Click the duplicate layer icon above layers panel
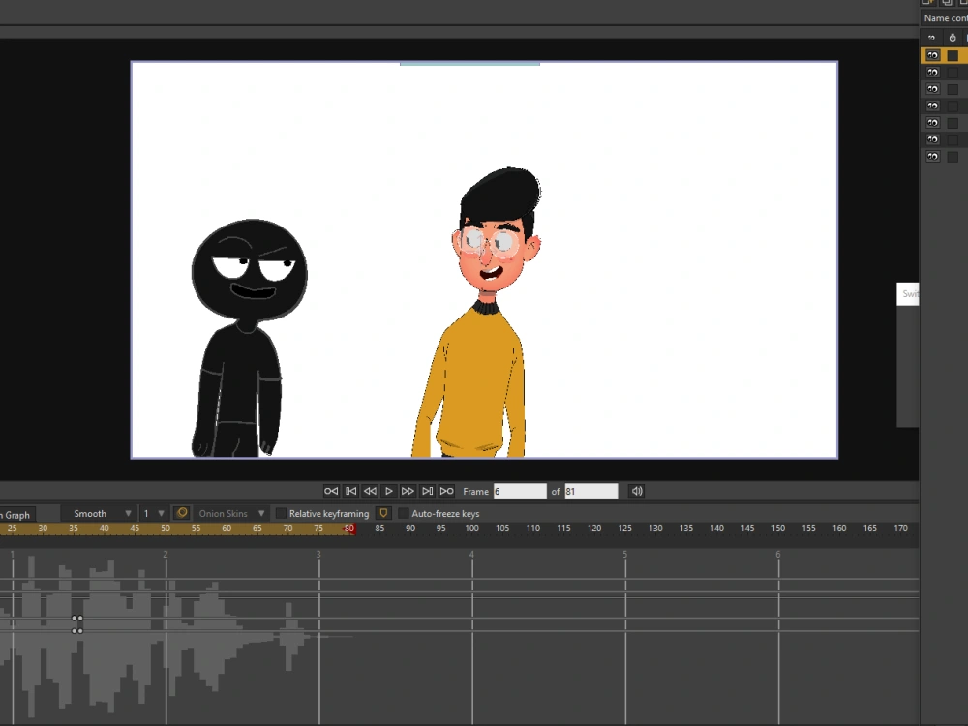 pyautogui.click(x=946, y=3)
